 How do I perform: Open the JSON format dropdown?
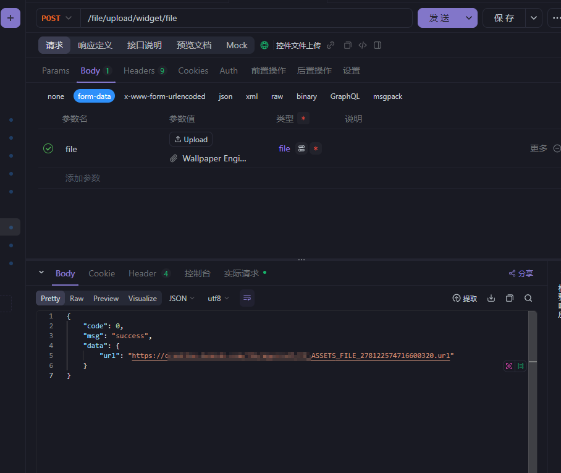[x=182, y=298]
